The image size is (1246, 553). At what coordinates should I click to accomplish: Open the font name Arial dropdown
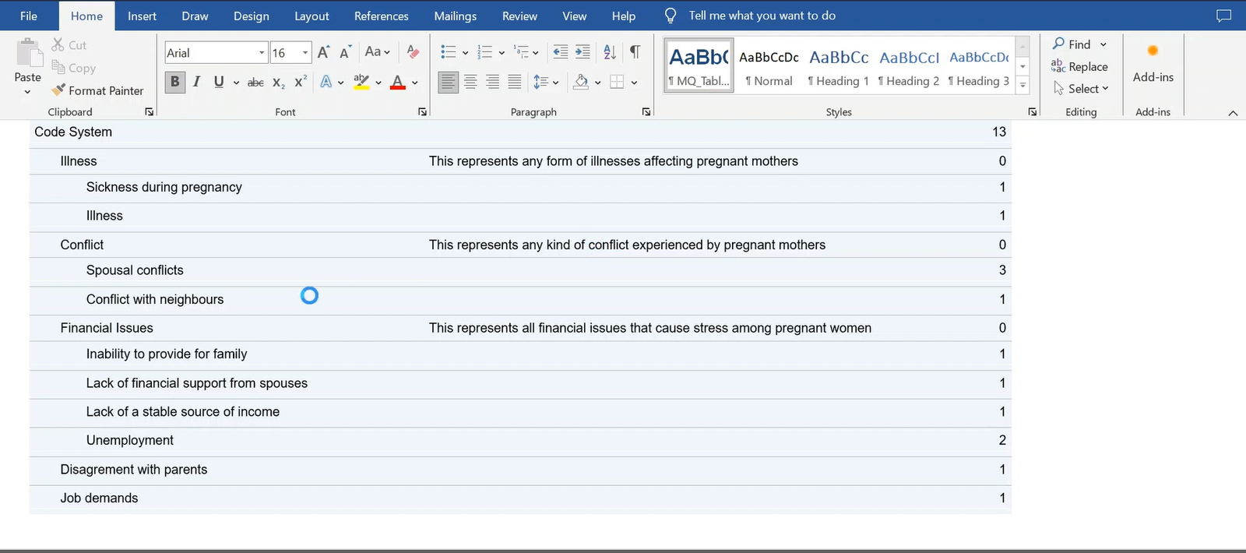pyautogui.click(x=262, y=53)
